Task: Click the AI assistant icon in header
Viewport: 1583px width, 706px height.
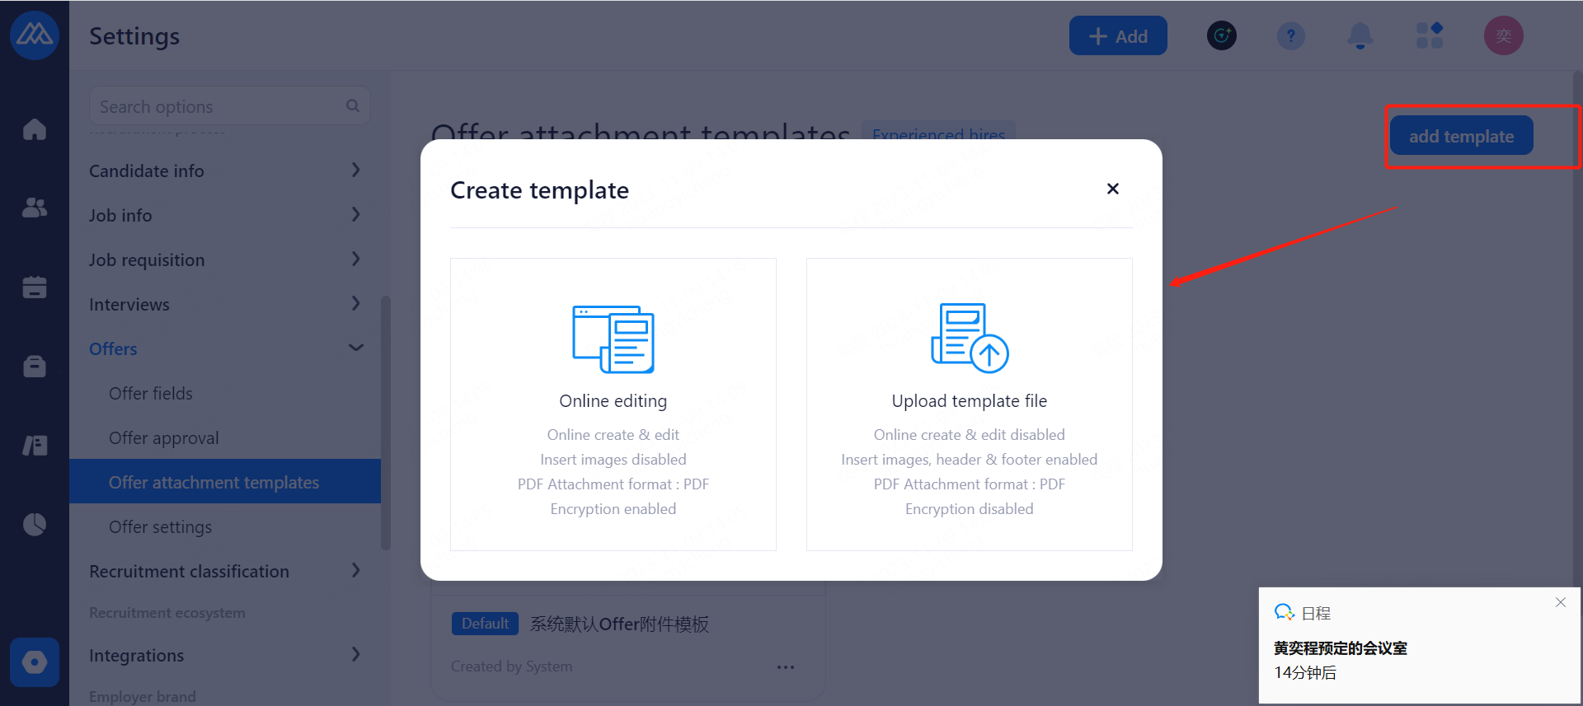Action: pyautogui.click(x=1222, y=35)
